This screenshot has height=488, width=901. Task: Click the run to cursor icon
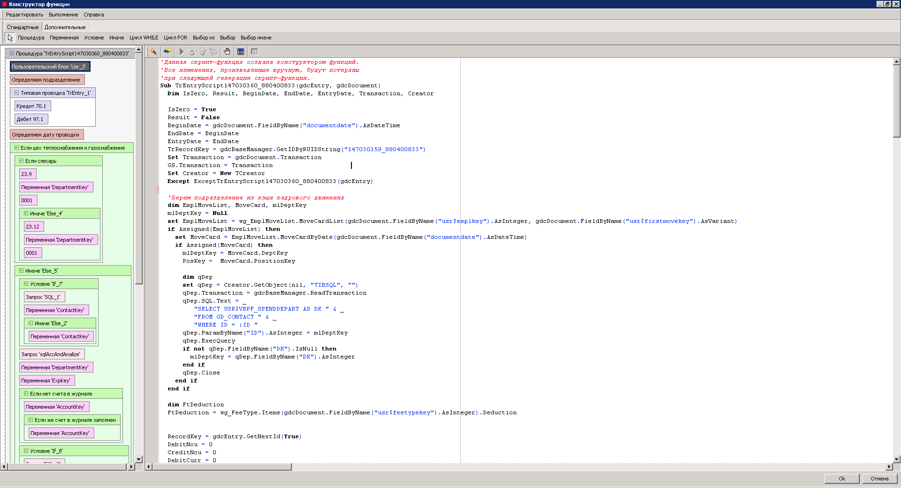(214, 52)
